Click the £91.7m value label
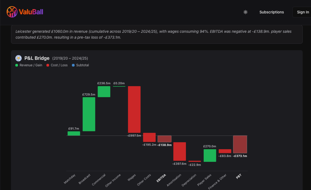This screenshot has width=311, height=190. [x=74, y=129]
